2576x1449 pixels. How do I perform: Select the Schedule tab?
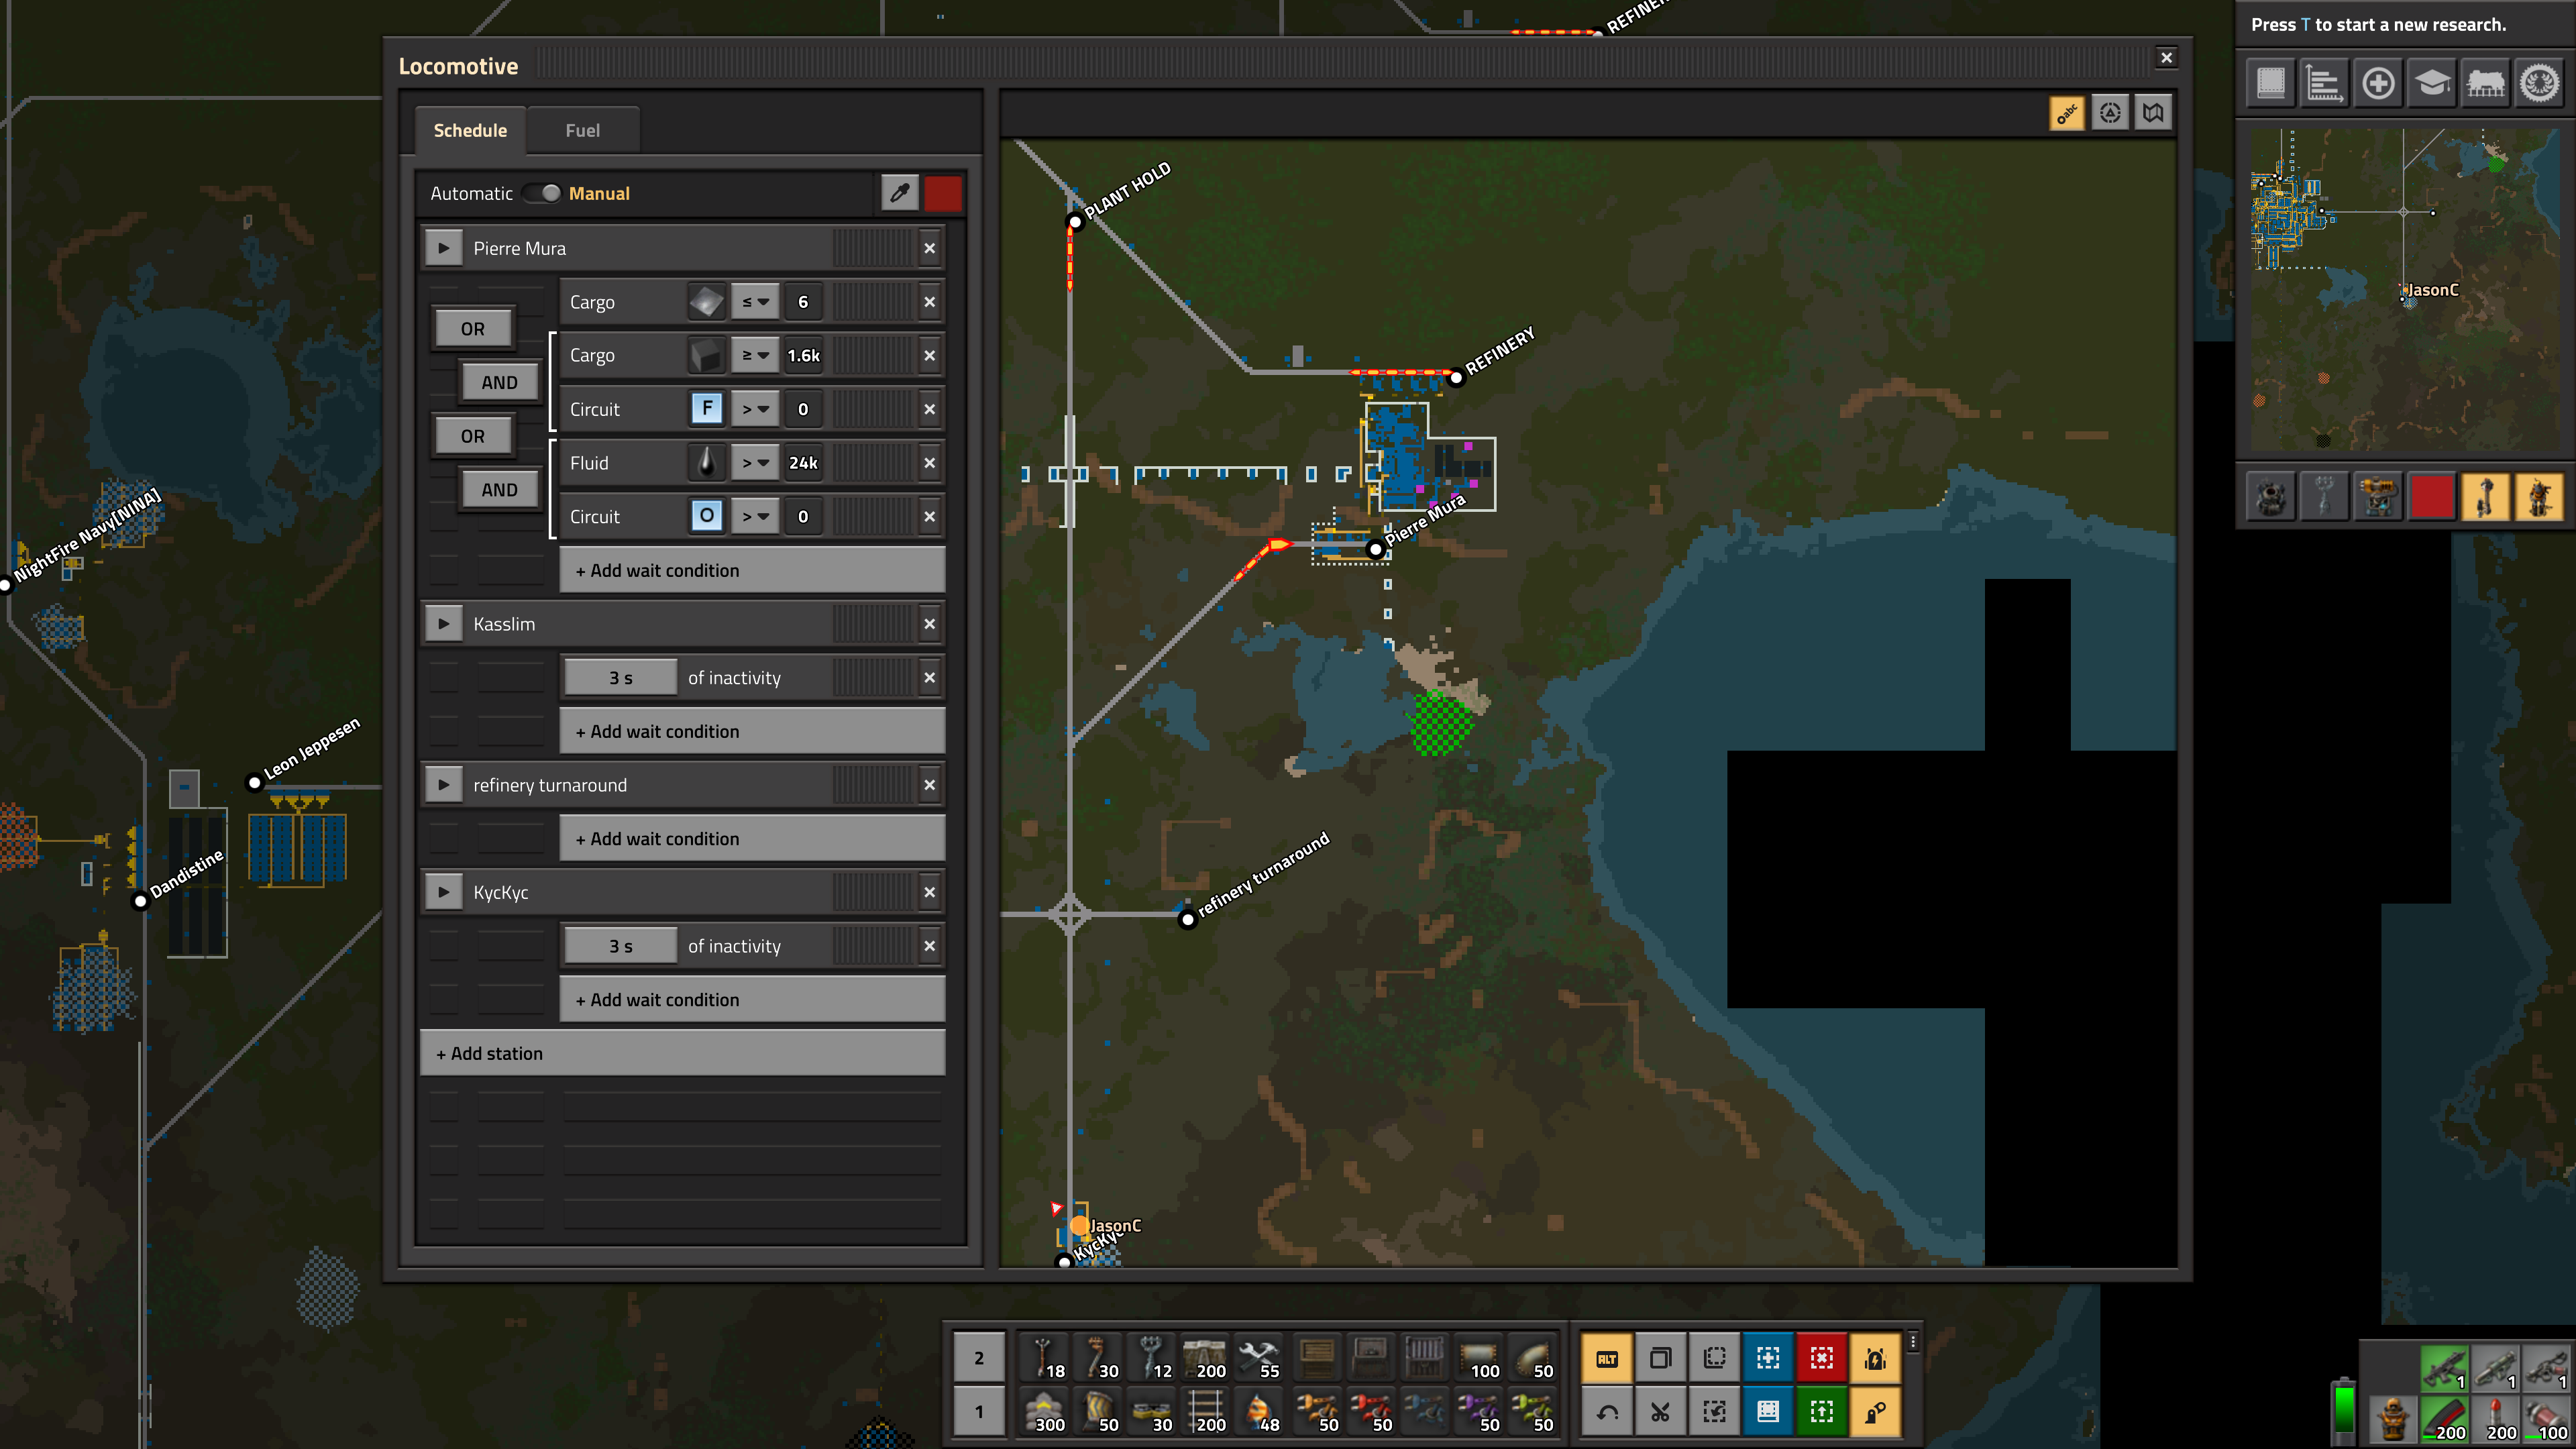(x=470, y=131)
